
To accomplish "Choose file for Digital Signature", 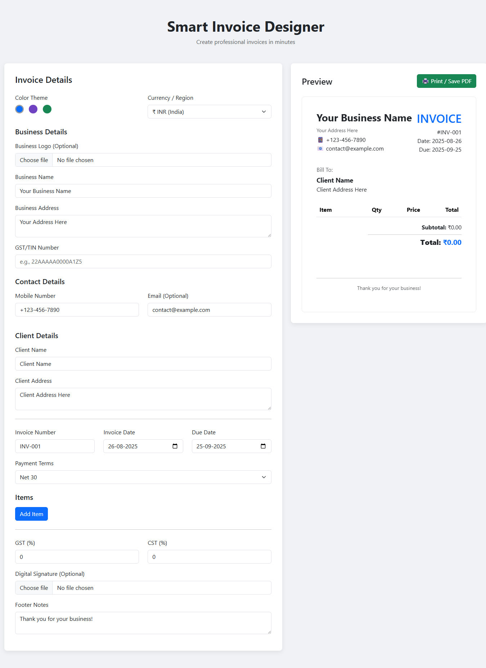I will click(34, 588).
